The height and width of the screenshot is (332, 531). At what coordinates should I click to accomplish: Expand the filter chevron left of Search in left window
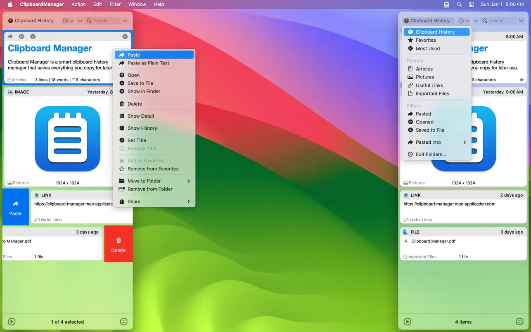click(80, 21)
